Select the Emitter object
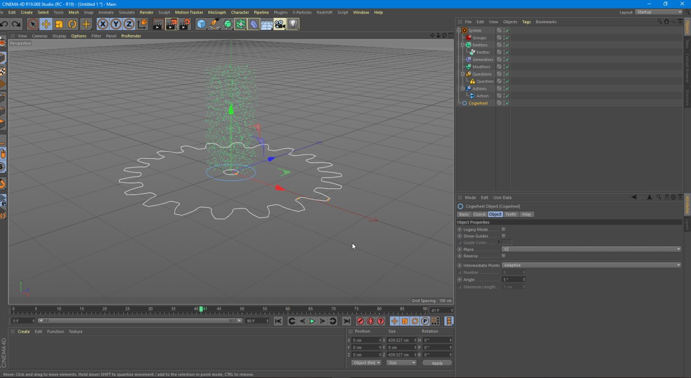 pyautogui.click(x=483, y=52)
